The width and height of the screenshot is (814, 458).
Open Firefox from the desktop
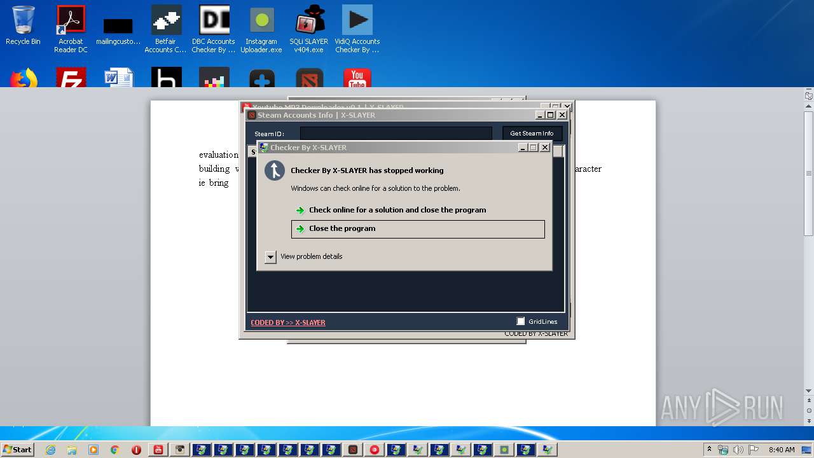(x=23, y=78)
